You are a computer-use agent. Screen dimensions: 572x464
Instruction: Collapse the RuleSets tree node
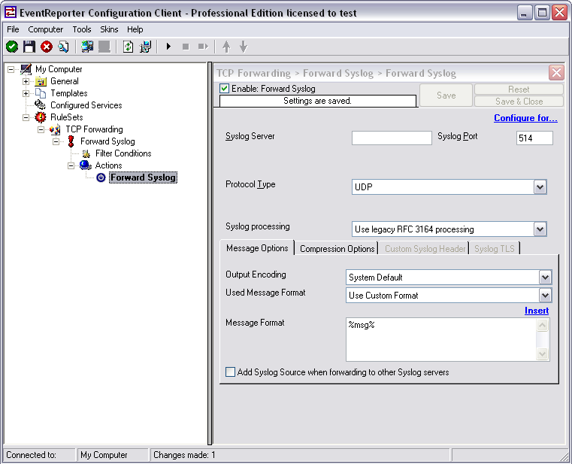(26, 117)
